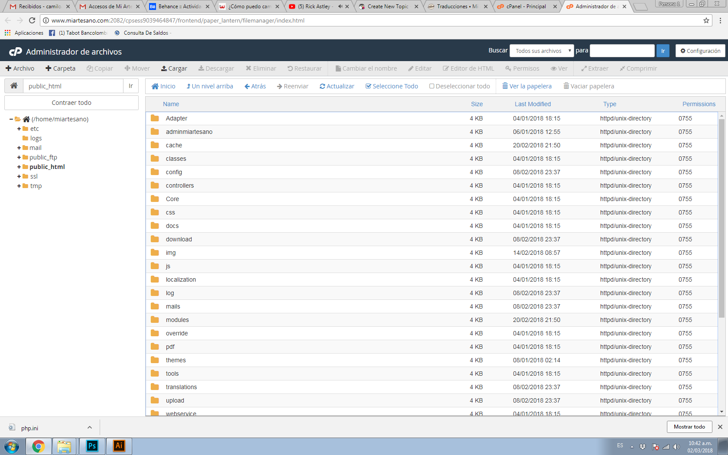Click the cPanel logo icon
This screenshot has height=455, width=728.
16,52
